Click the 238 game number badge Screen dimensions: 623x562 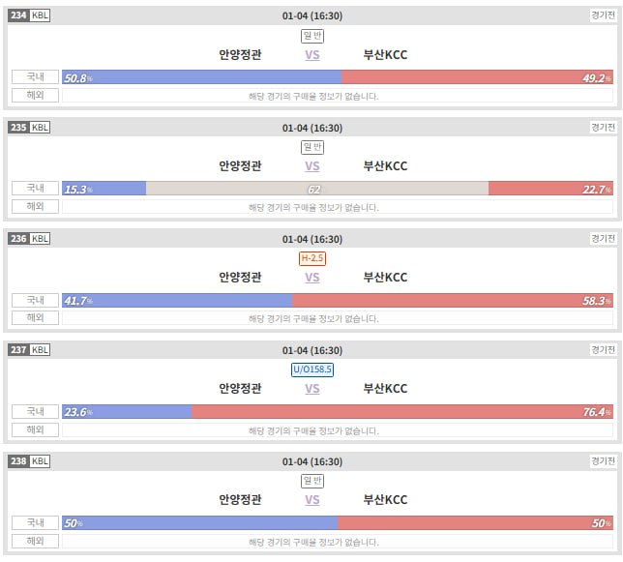pyautogui.click(x=18, y=460)
